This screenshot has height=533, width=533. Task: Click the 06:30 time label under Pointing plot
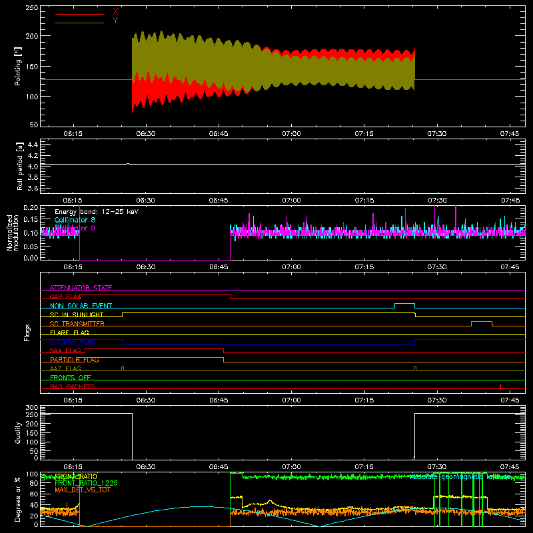(146, 134)
